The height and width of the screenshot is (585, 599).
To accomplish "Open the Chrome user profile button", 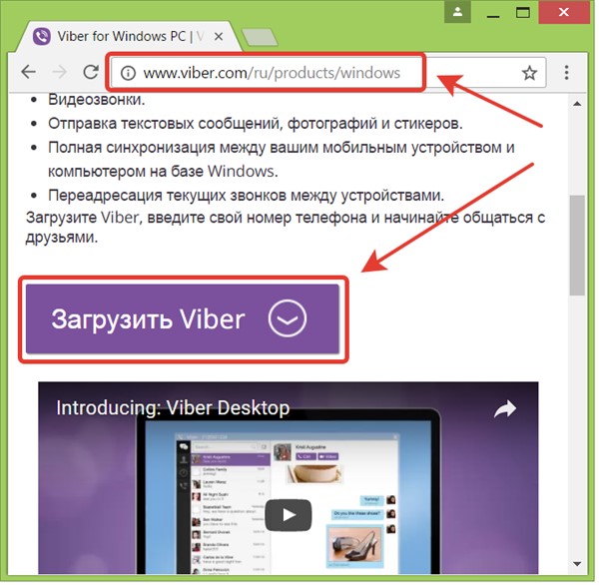I will (457, 12).
